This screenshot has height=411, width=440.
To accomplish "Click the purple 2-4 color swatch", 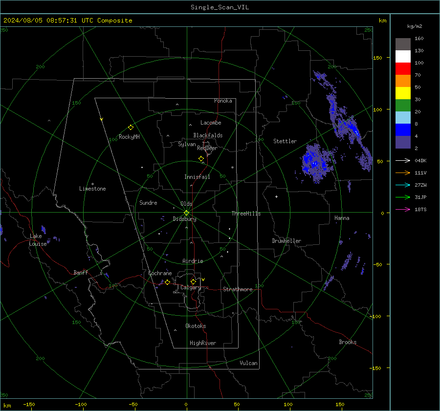I will pyautogui.click(x=403, y=142).
